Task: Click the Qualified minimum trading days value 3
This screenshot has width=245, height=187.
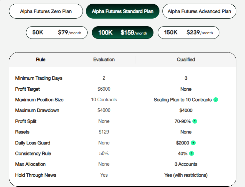Action: [x=186, y=78]
